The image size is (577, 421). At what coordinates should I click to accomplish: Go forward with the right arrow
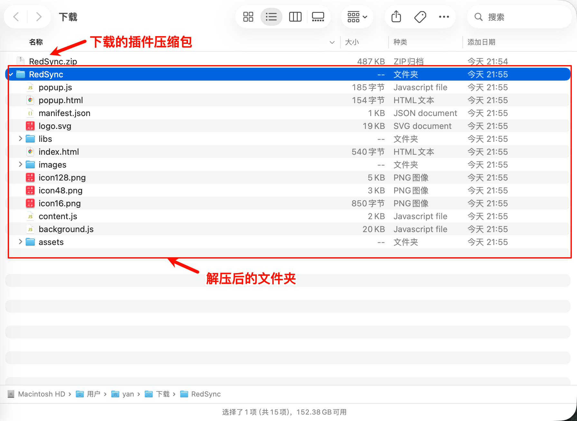[39, 17]
